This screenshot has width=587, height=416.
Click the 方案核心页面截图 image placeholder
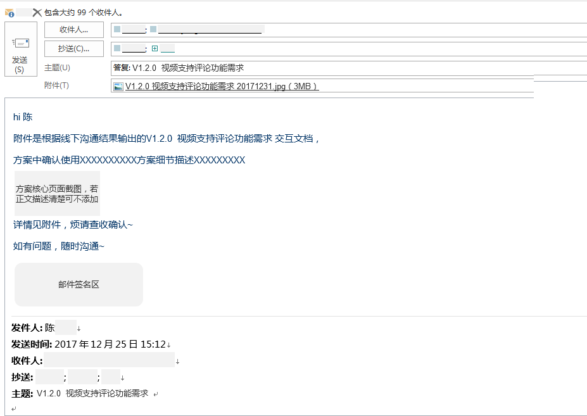point(57,193)
